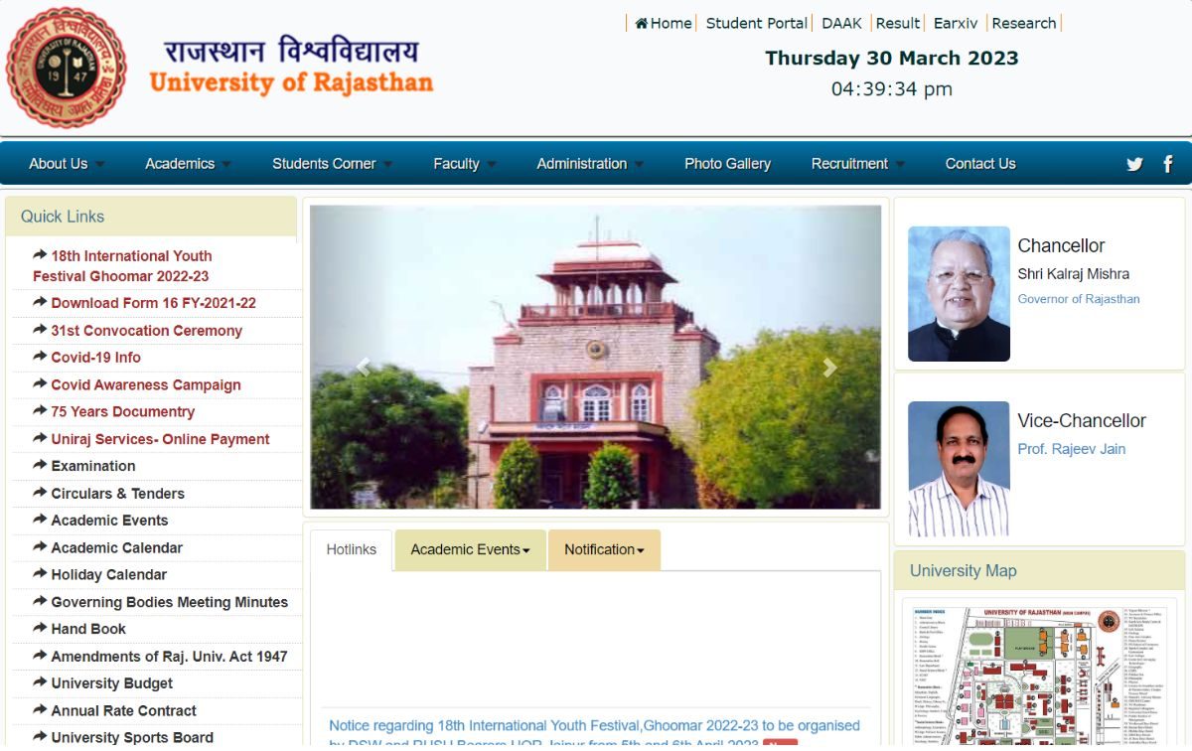
Task: Open Photo Gallery in navigation bar
Action: (x=727, y=164)
